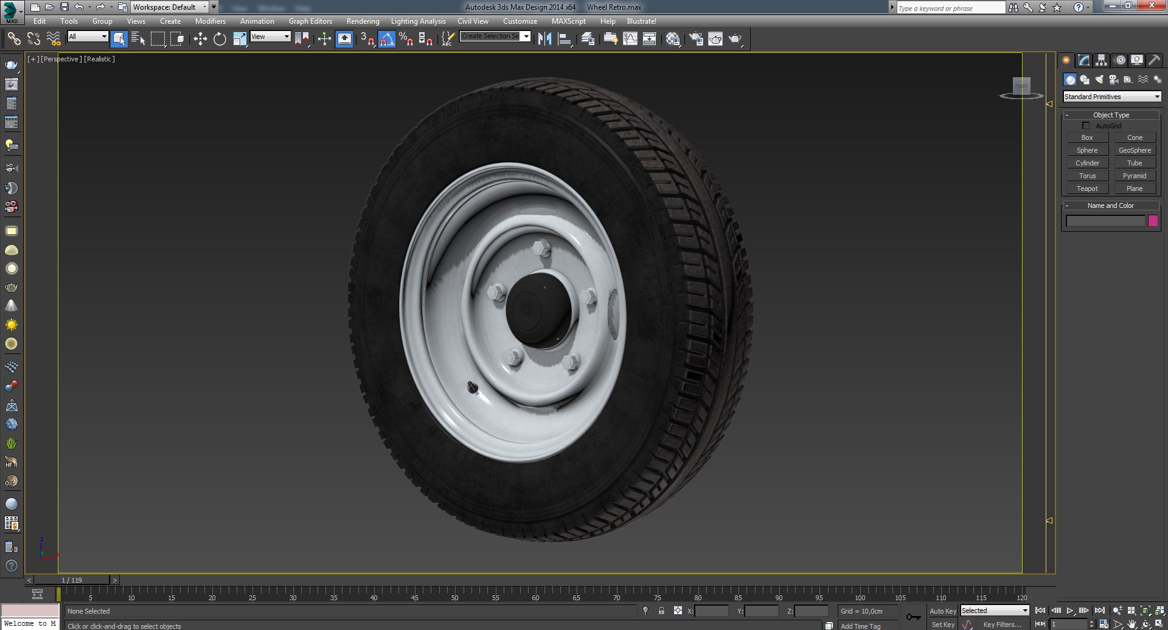Image resolution: width=1168 pixels, height=630 pixels.
Task: Click the Key Filters button
Action: click(x=1002, y=625)
